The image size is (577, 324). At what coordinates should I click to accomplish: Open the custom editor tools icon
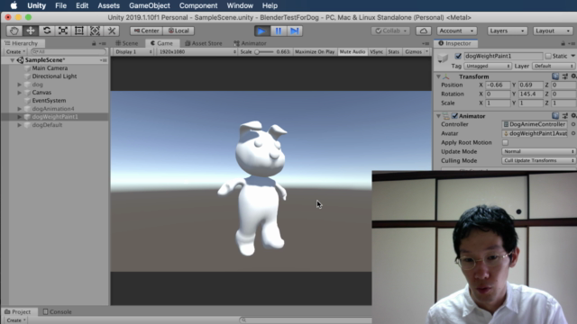(x=112, y=31)
